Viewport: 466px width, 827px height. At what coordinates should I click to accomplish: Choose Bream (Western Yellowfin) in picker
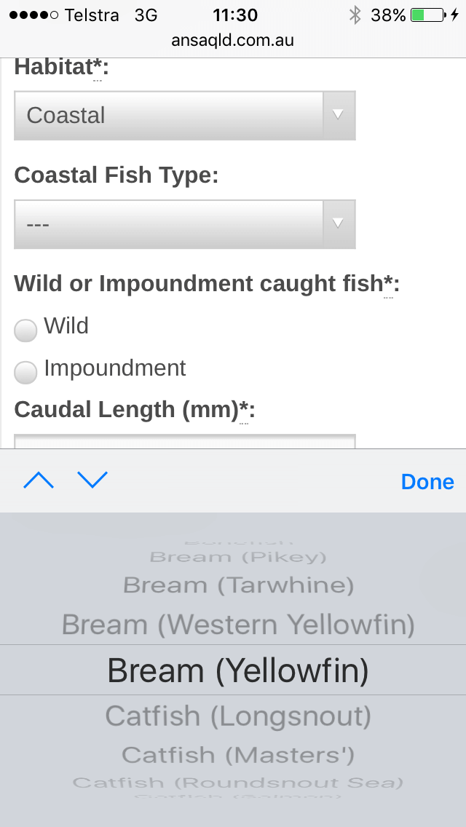pyautogui.click(x=238, y=625)
